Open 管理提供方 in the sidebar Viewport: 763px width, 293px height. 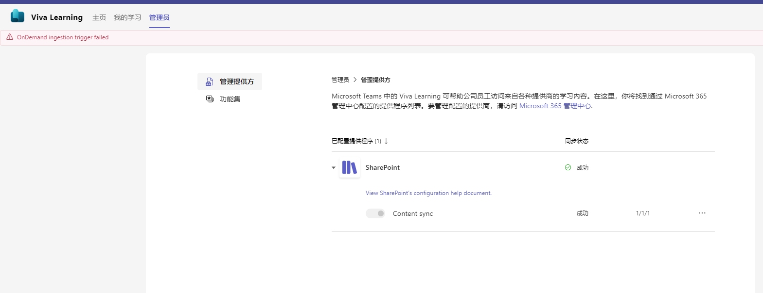pos(230,81)
